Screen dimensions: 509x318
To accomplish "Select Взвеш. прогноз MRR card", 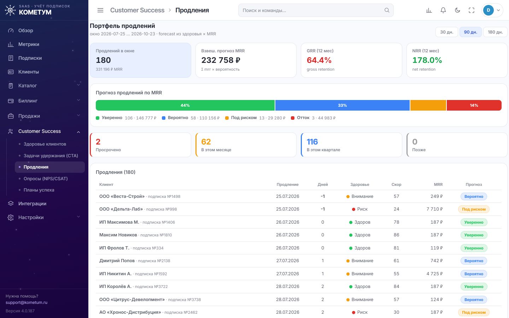I will coord(246,60).
